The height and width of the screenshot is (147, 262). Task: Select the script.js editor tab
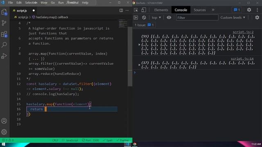[x=22, y=11]
